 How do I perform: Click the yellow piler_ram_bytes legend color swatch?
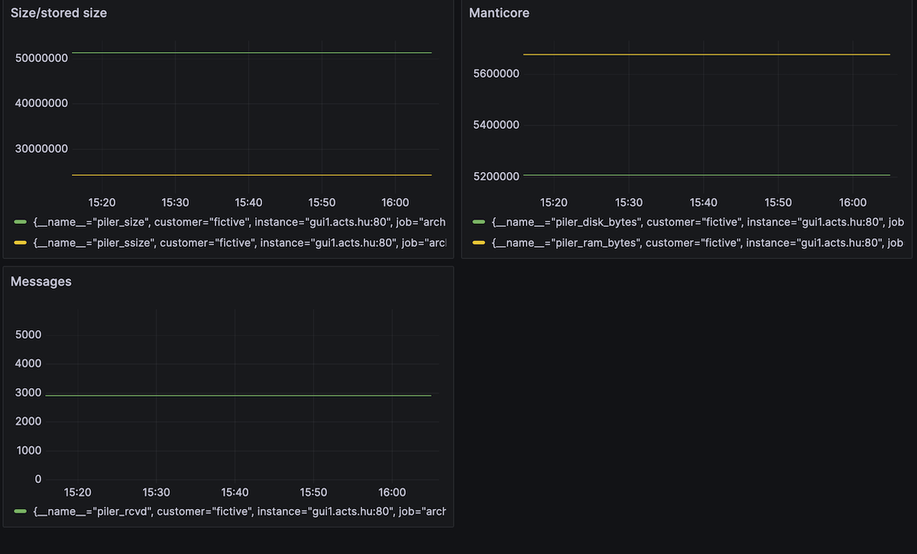coord(479,243)
